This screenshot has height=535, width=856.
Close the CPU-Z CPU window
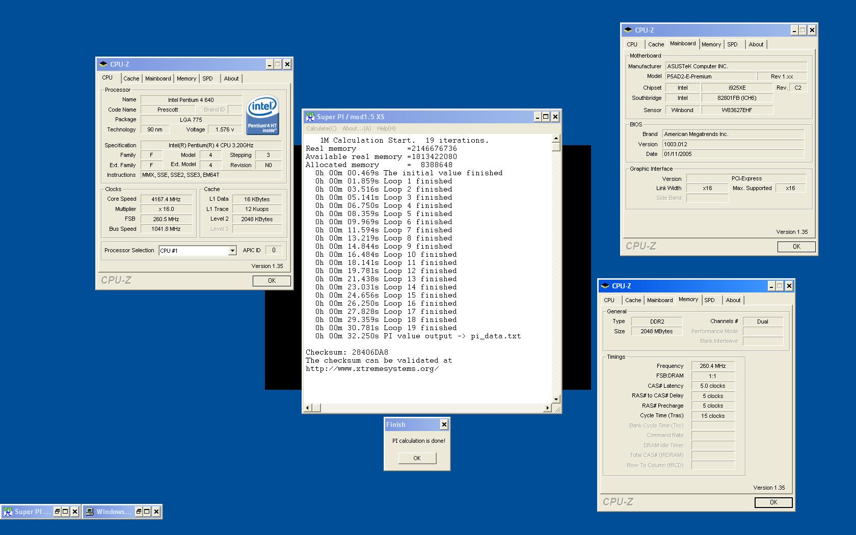tap(287, 64)
